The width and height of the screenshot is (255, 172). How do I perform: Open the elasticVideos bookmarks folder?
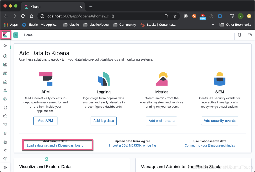[x=96, y=25]
